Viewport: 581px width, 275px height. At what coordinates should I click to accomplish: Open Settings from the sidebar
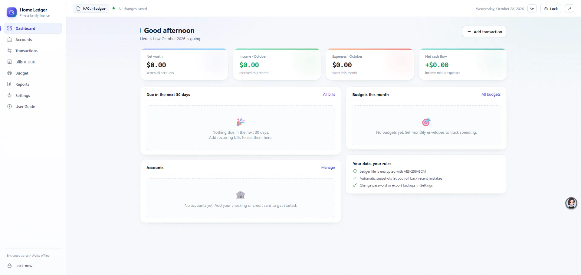coord(33,95)
